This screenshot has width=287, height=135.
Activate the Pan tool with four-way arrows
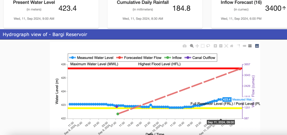[197, 46]
